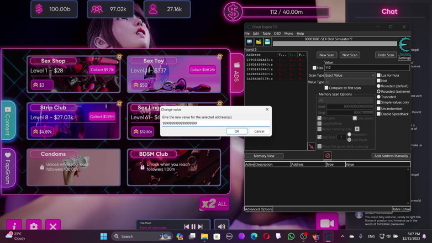Open the memory region 'All' dropdown
The width and height of the screenshot is (432, 243).
click(x=345, y=101)
